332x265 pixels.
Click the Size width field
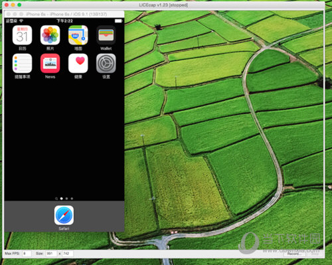pyautogui.click(x=51, y=254)
